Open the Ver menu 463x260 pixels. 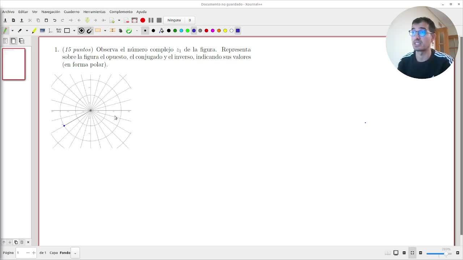[x=35, y=12]
